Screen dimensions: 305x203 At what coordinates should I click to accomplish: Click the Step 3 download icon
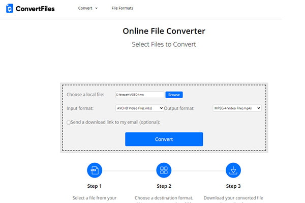coord(233,170)
